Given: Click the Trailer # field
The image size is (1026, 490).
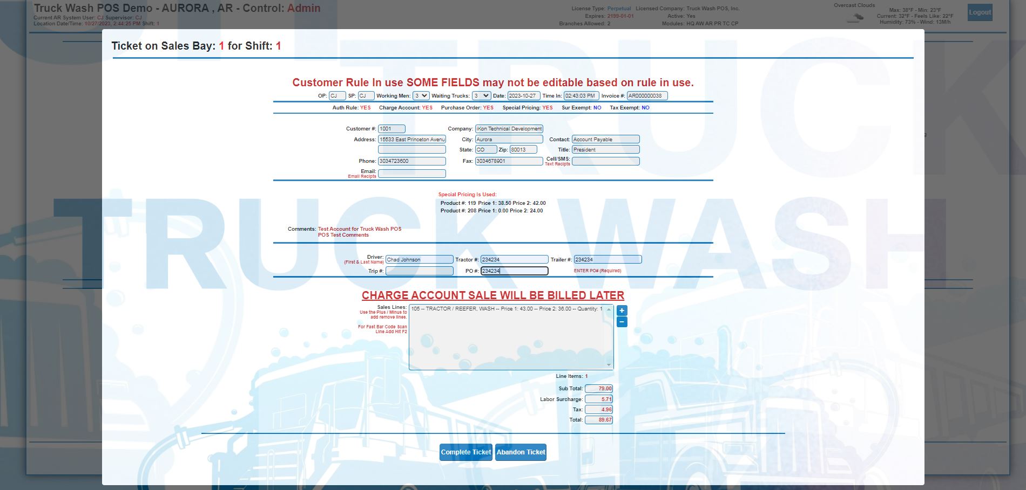Looking at the screenshot, I should pyautogui.click(x=608, y=259).
